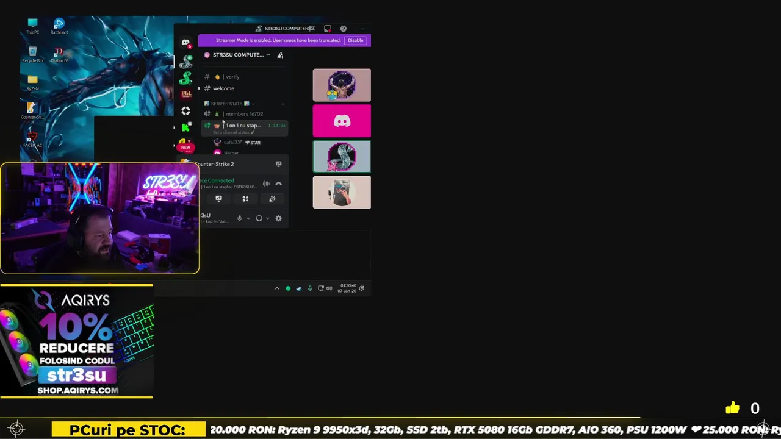Select the Kick green server icon
Image resolution: width=781 pixels, height=439 pixels.
[185, 127]
